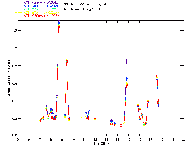Click the x-axis tick label "16"
The width and height of the screenshot is (189, 151).
coord(140,139)
